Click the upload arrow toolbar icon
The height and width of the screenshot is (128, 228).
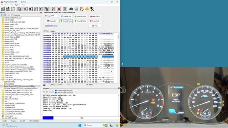[x=8, y=9]
